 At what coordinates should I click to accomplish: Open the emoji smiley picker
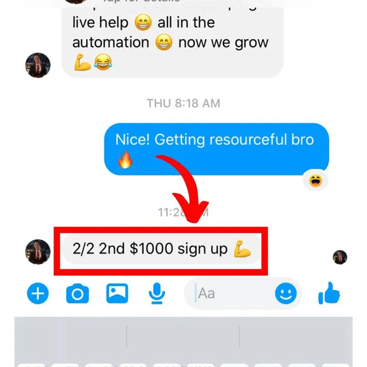coord(285,293)
